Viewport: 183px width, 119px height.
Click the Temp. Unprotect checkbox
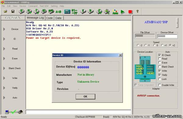click(x=136, y=85)
